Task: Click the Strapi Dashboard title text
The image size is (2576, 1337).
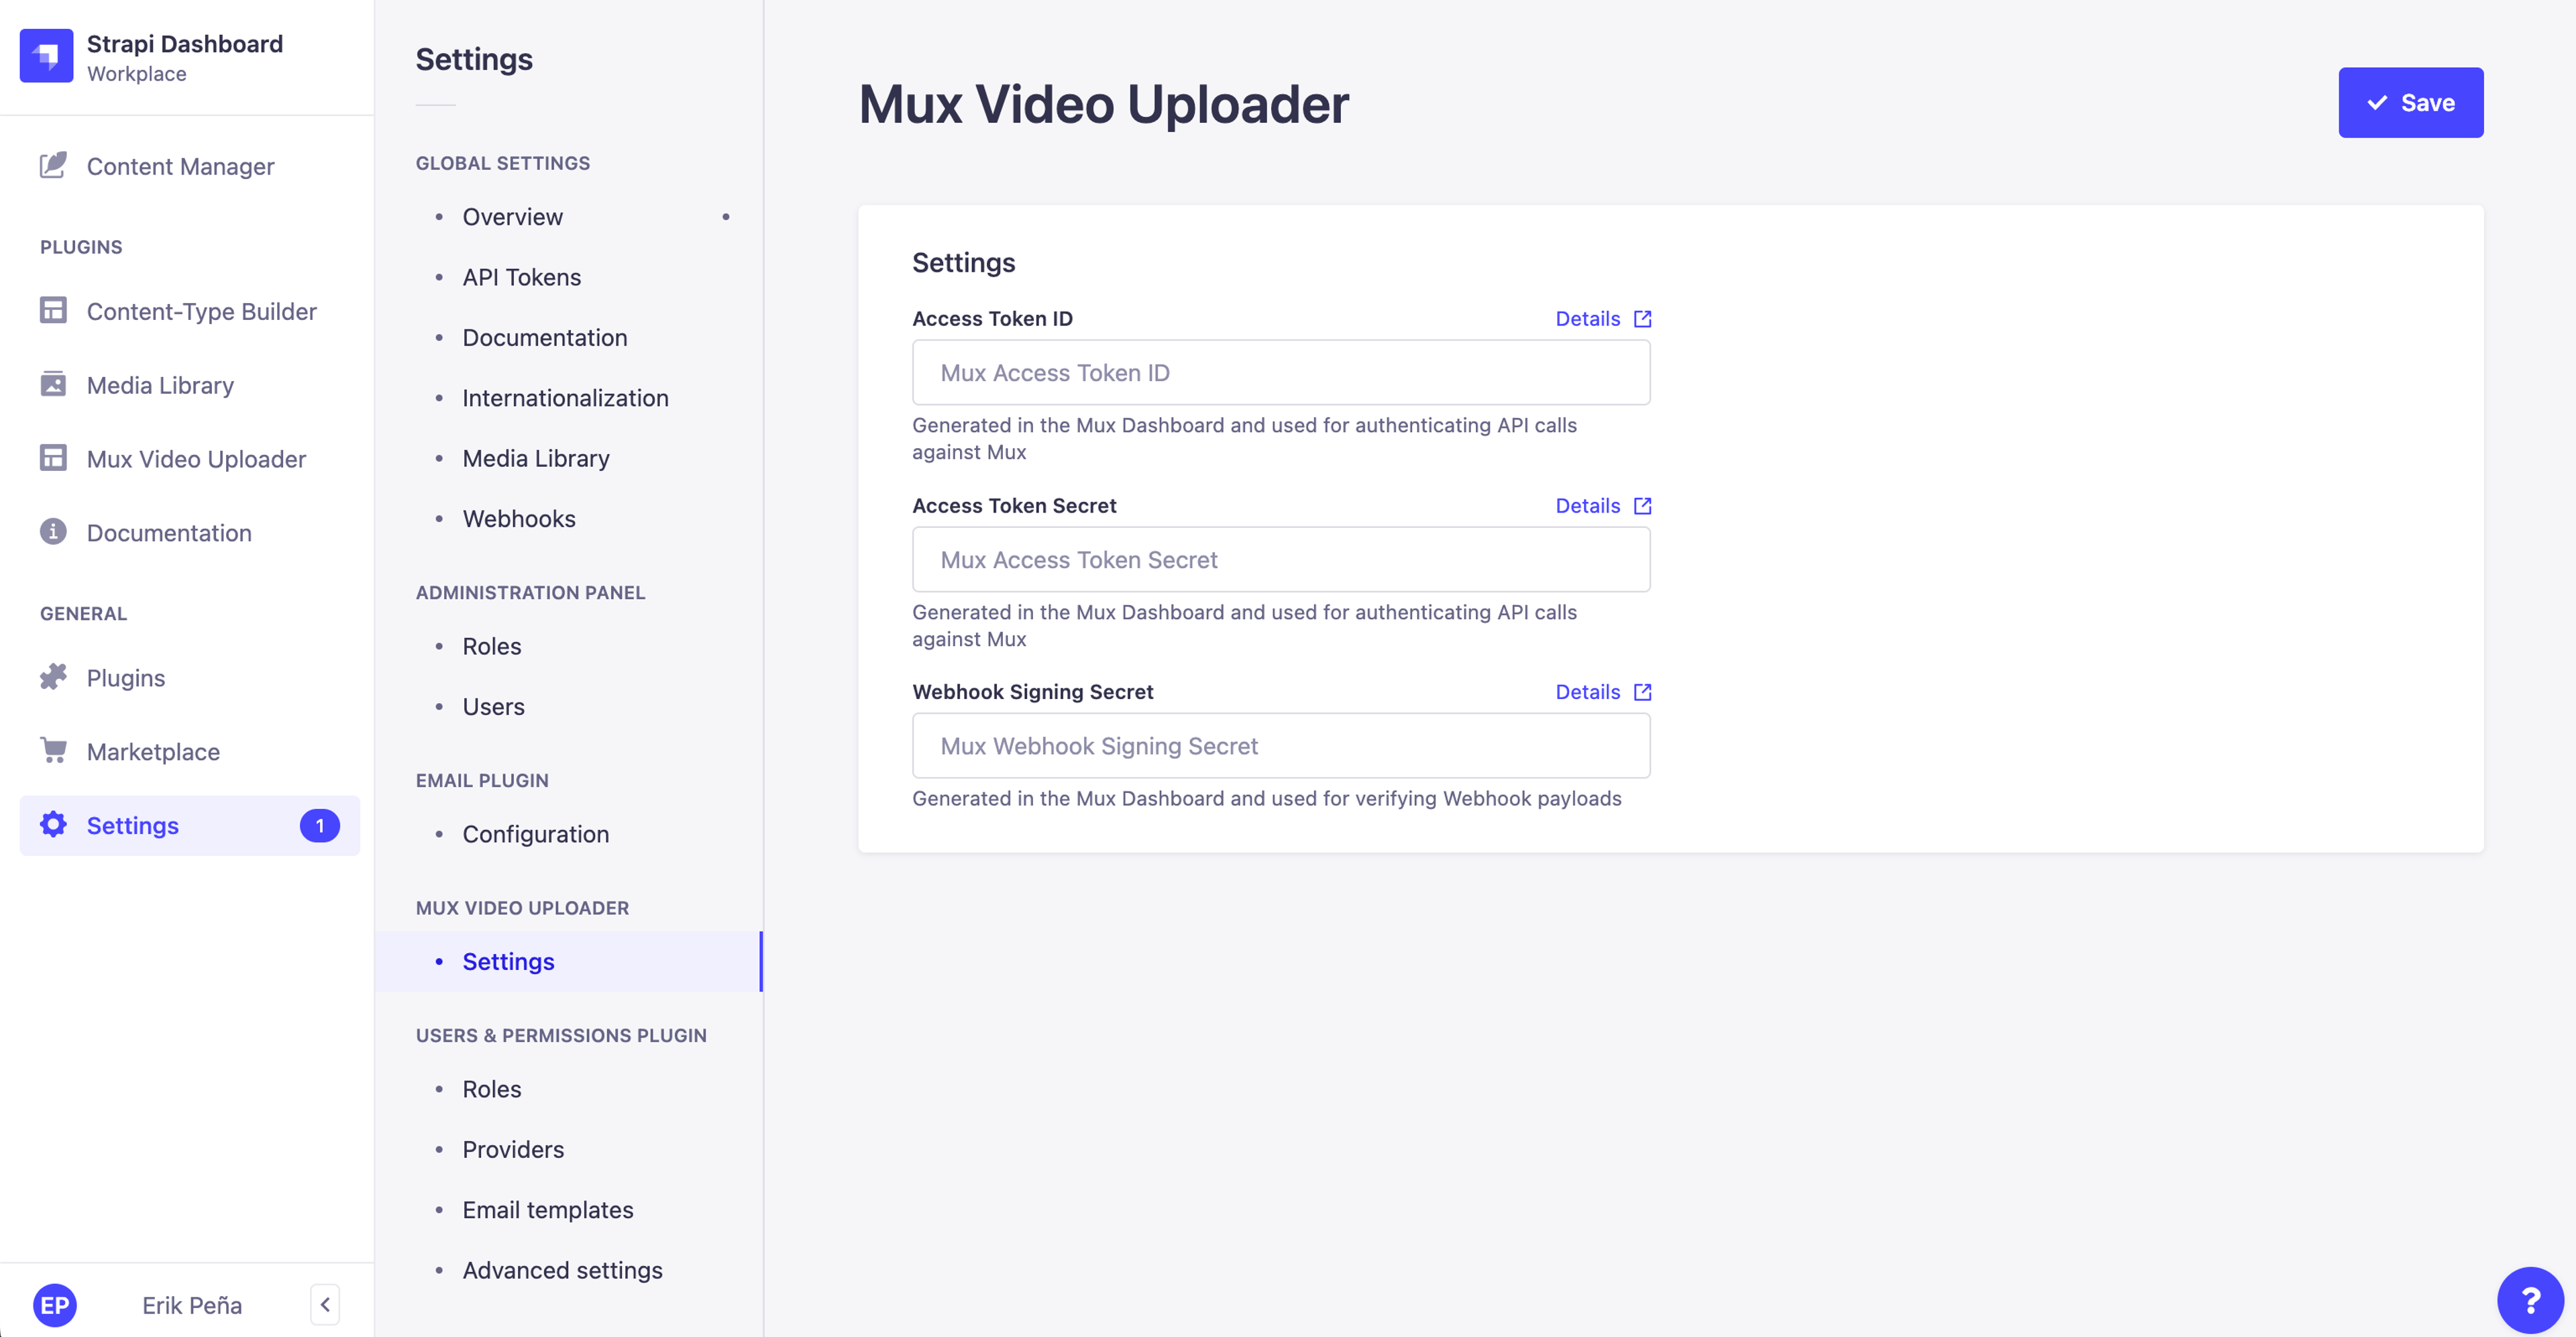Action: click(185, 44)
